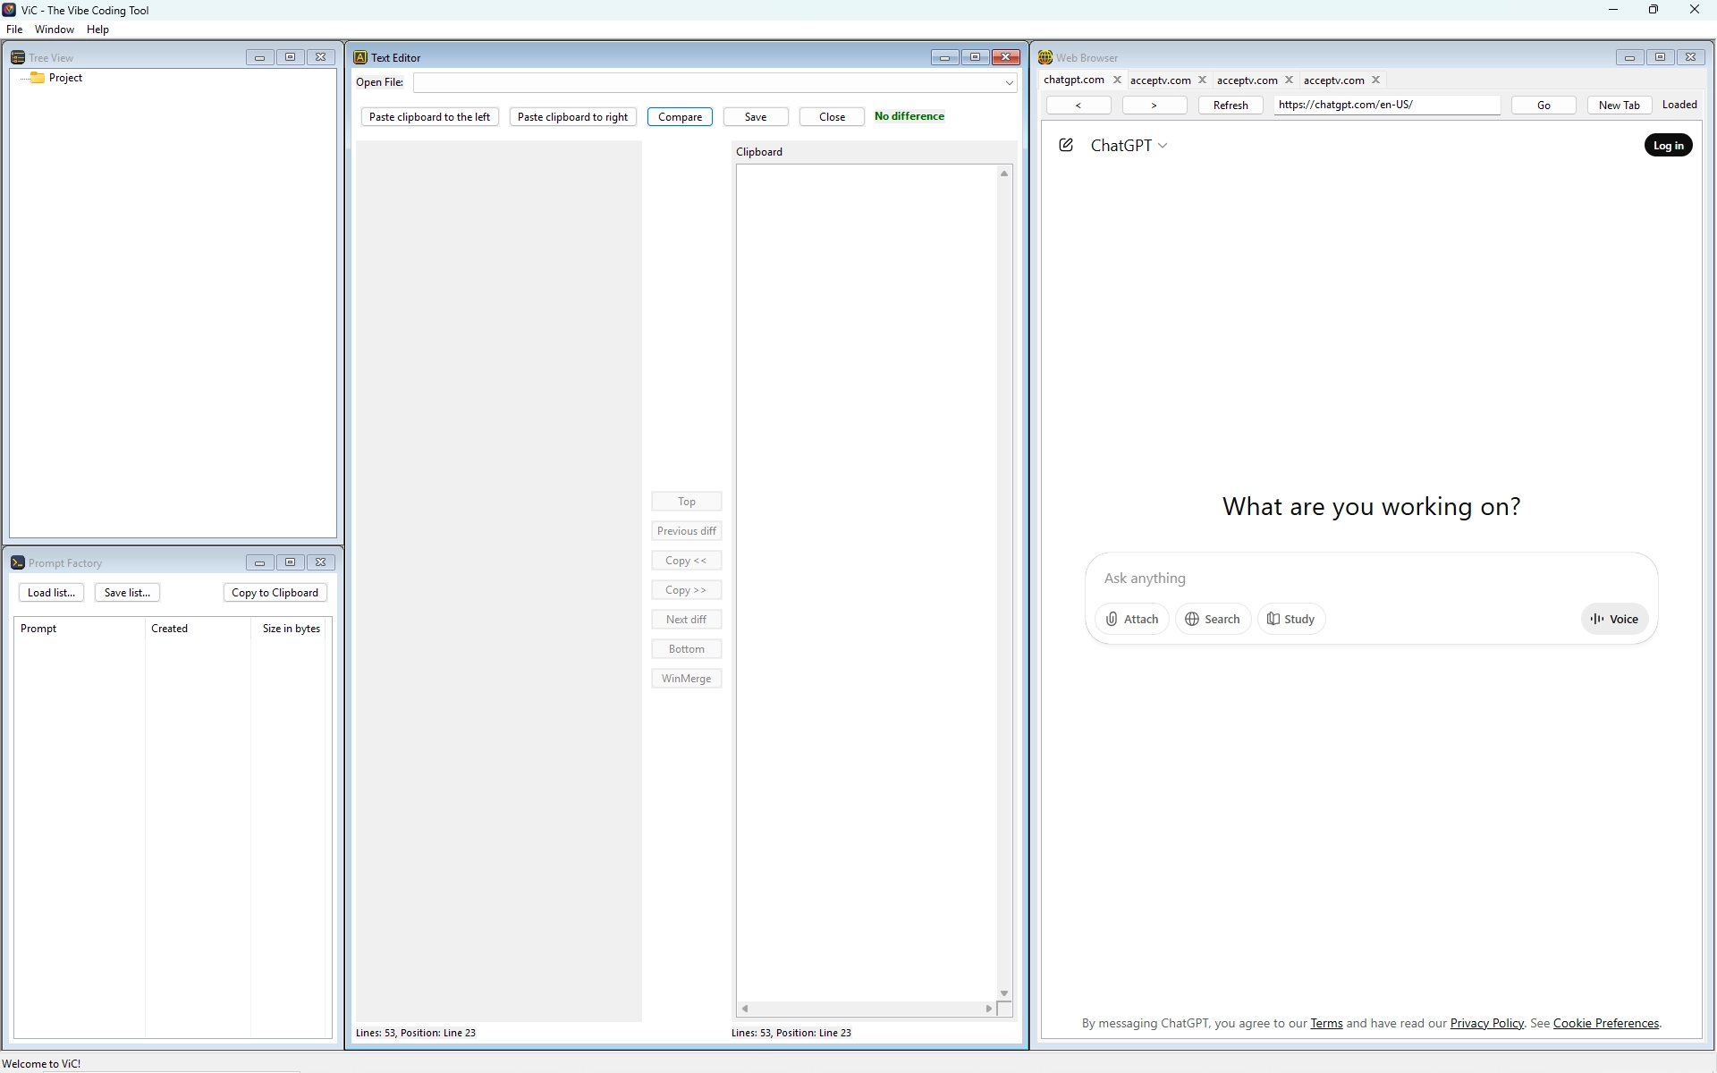Click Paste clipboard to the left
The height and width of the screenshot is (1073, 1717).
429,117
